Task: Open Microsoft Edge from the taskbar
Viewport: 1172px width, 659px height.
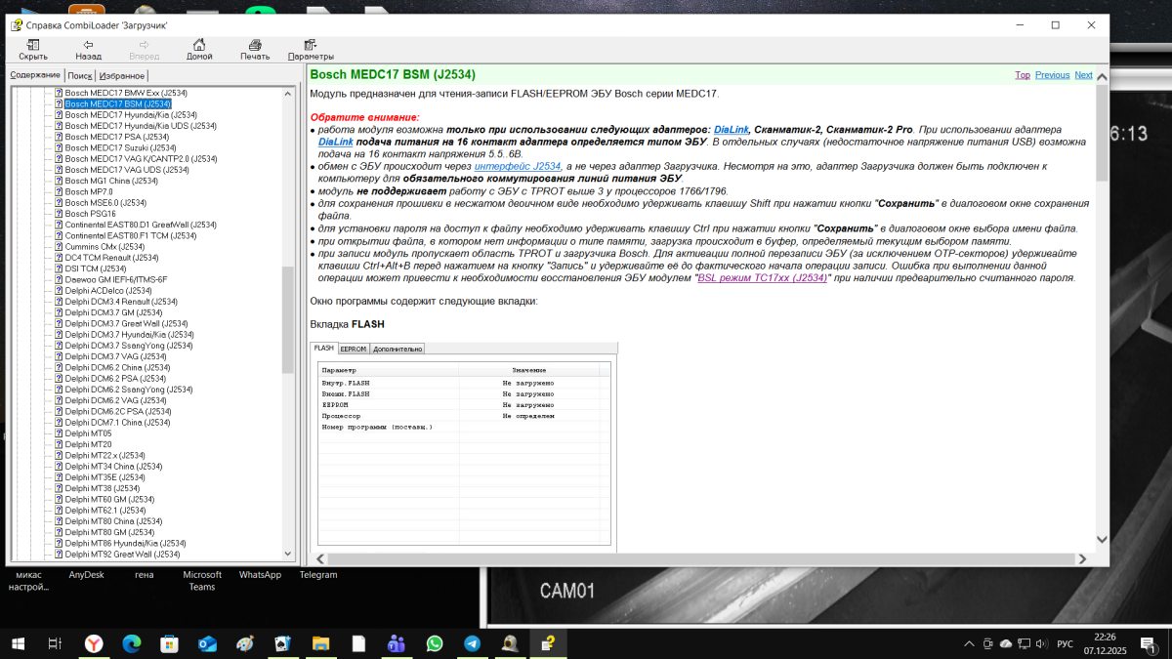Action: tap(131, 643)
